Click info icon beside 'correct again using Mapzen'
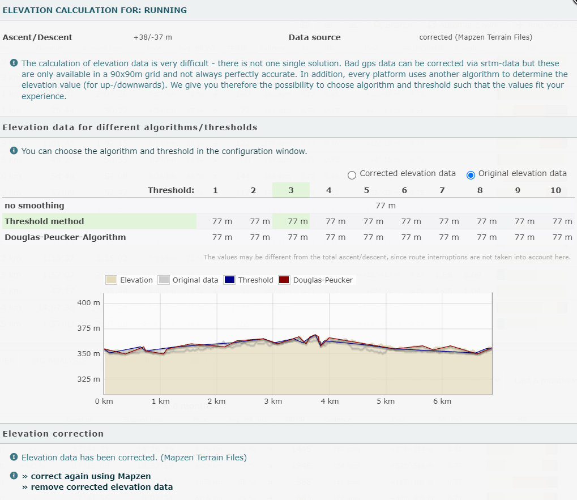Image resolution: width=577 pixels, height=500 pixels. [x=14, y=476]
